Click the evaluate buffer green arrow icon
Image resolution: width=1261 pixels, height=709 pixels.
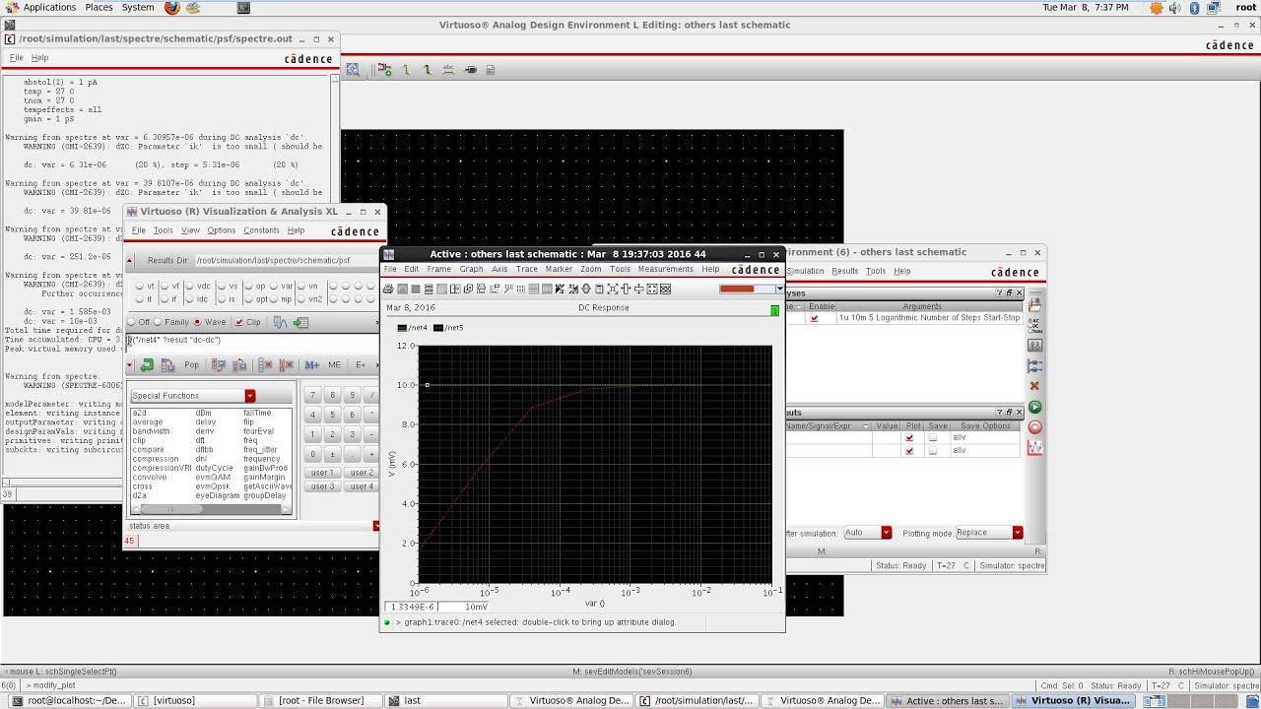click(147, 364)
